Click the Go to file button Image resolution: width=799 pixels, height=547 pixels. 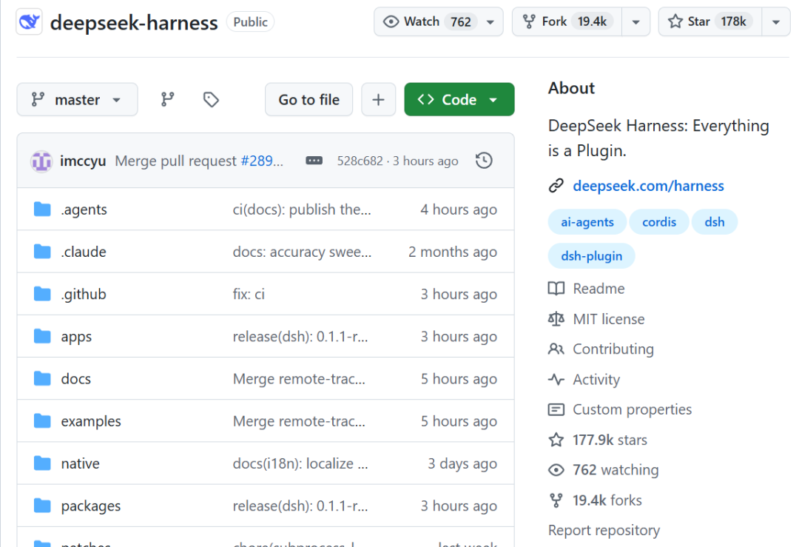pos(309,99)
